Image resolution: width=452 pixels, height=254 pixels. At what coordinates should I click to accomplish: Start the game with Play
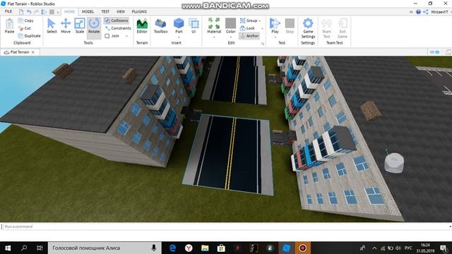tap(275, 25)
